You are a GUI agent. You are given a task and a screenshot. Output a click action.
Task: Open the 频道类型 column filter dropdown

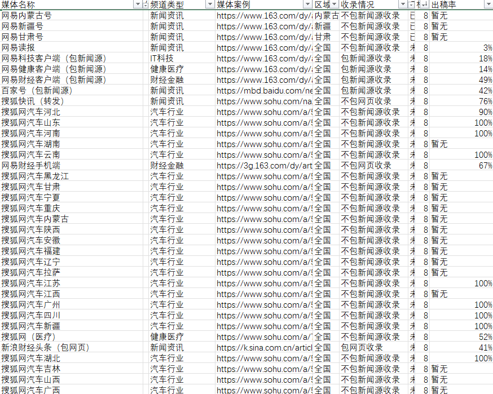(210, 5)
